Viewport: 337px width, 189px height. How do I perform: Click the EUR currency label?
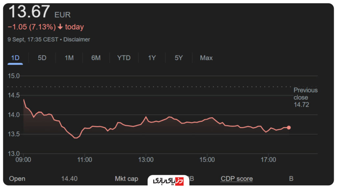pyautogui.click(x=63, y=15)
